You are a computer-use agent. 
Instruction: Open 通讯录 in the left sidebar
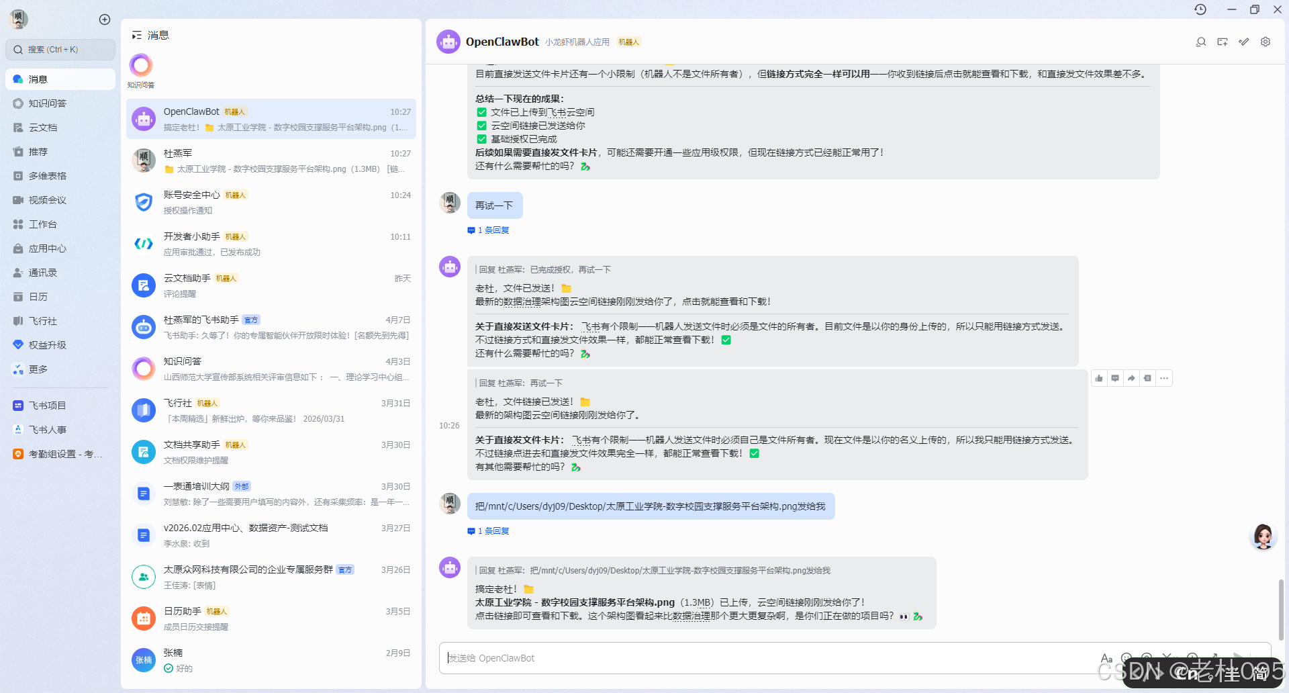(x=60, y=273)
